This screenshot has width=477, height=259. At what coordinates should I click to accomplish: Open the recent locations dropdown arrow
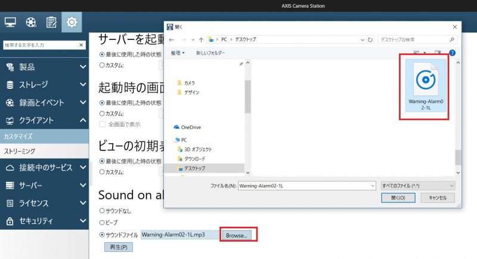click(193, 39)
